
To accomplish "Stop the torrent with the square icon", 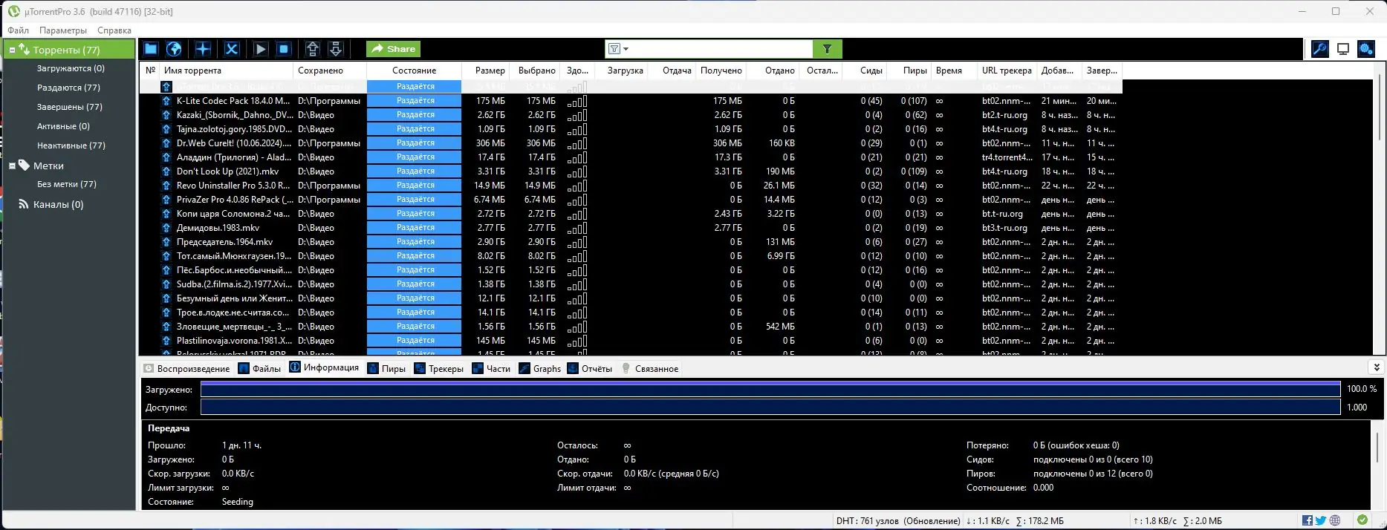I will (x=284, y=49).
